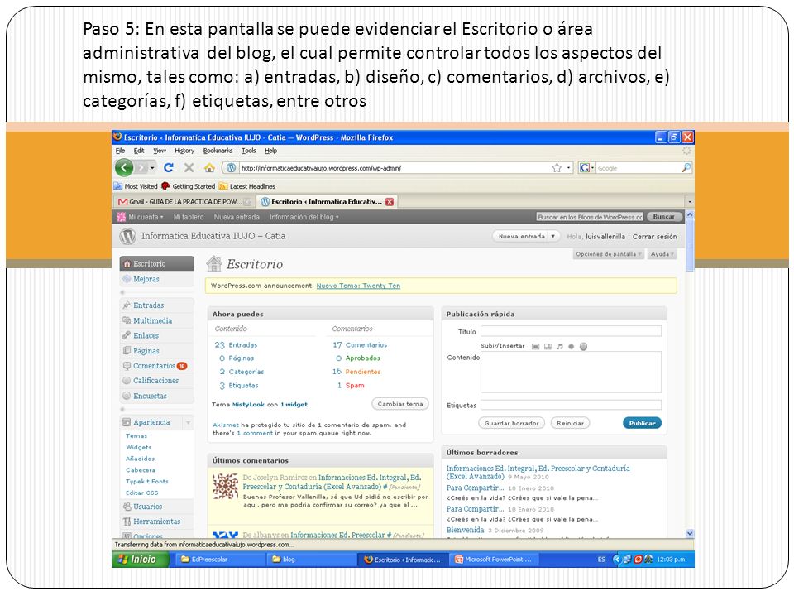Open the list all tabs dropdown
This screenshot has width=794, height=596.
(689, 202)
